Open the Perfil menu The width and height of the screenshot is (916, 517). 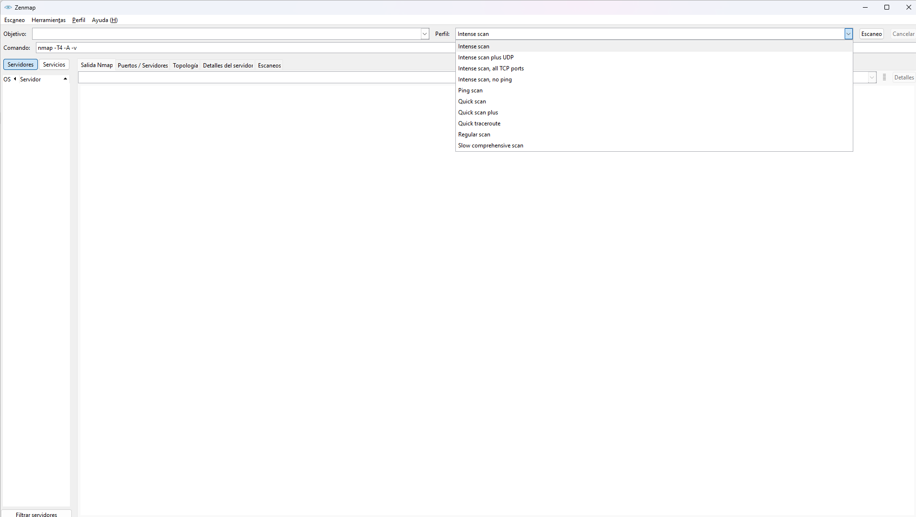coord(79,20)
